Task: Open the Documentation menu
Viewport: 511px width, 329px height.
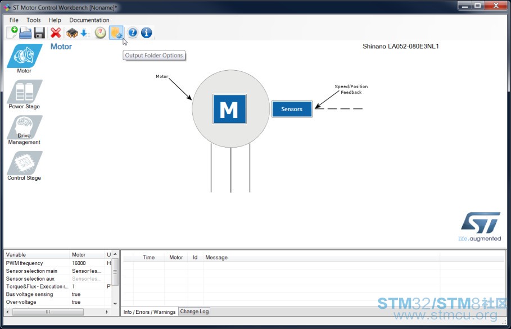Action: click(x=89, y=20)
